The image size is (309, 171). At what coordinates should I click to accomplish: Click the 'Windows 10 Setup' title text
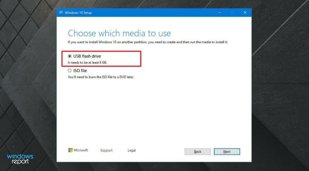coord(78,13)
